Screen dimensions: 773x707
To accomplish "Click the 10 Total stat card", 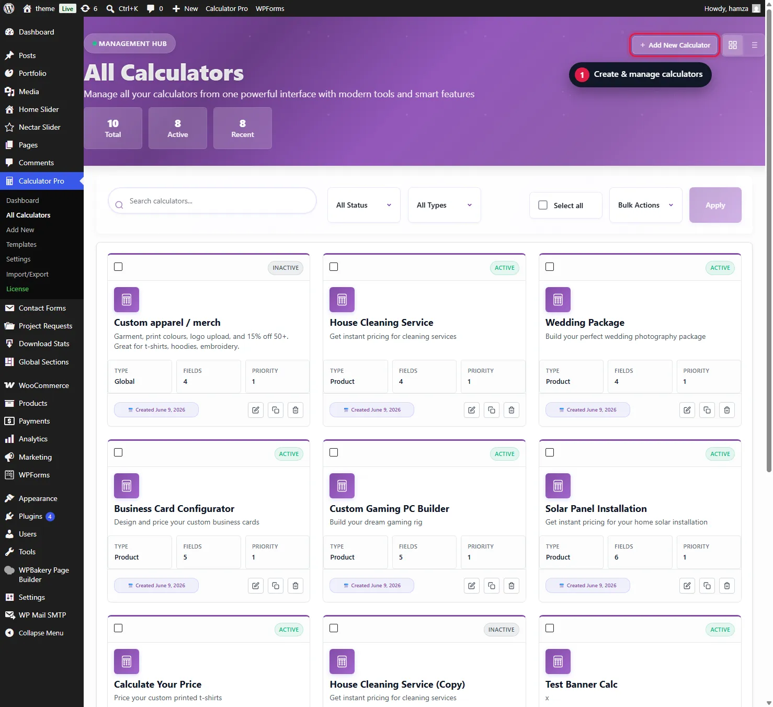I will pyautogui.click(x=113, y=128).
